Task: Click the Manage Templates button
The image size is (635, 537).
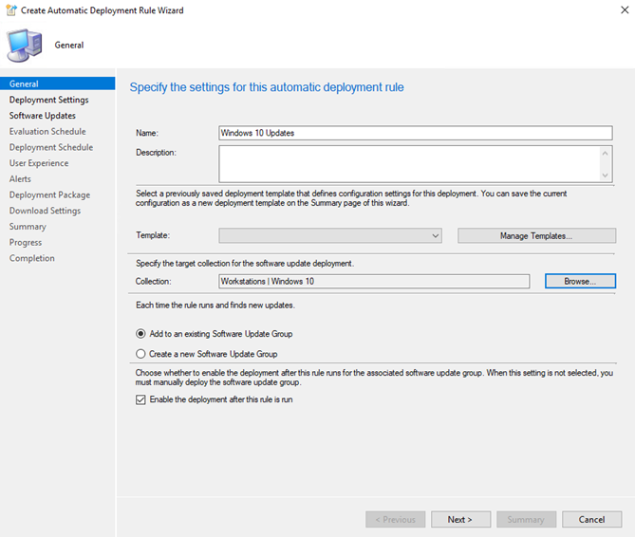Action: click(536, 235)
